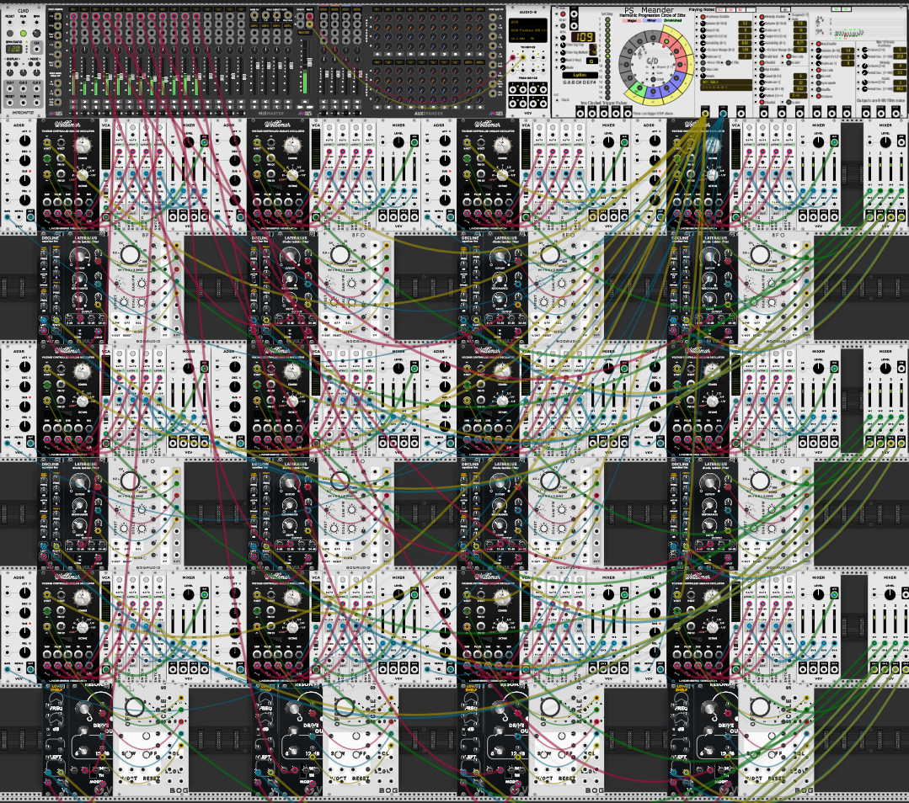Click MIX output jack on top-left MIXER
The width and height of the screenshot is (909, 803).
click(204, 142)
